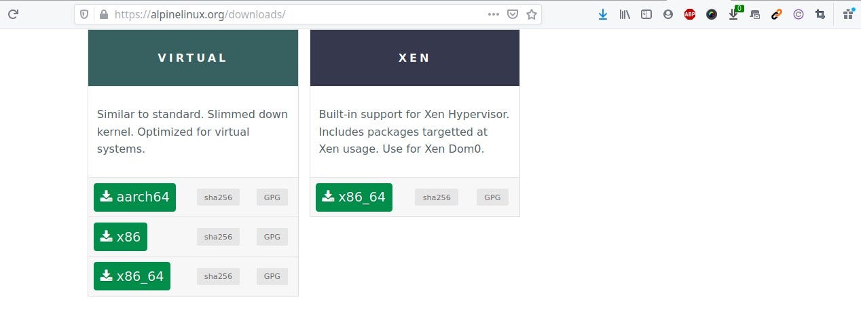
Task: Open GPG signature for Xen x86_64
Action: click(492, 197)
